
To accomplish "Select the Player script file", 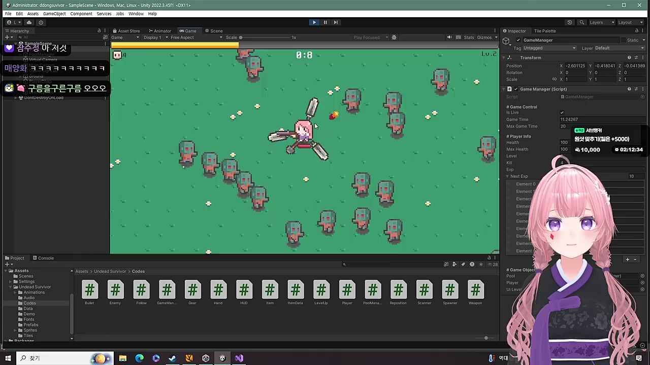I will point(347,293).
